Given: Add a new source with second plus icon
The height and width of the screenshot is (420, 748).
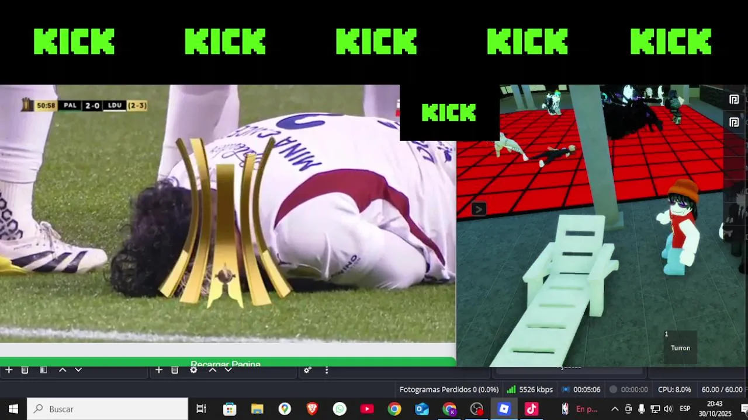Looking at the screenshot, I should point(158,370).
